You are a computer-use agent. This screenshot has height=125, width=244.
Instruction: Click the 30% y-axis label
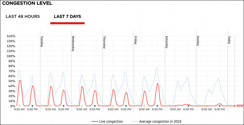12,91
